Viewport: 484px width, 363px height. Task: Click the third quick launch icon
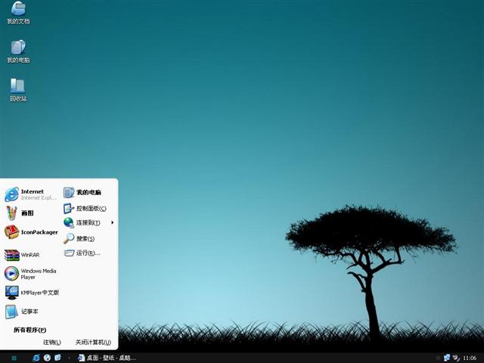tap(57, 358)
